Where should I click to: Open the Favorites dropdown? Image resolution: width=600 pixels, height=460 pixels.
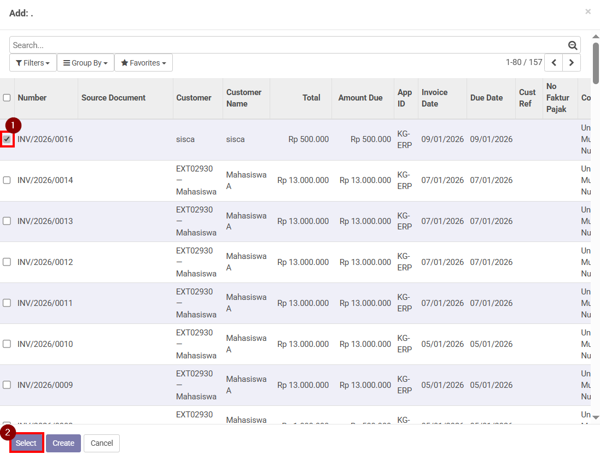tap(143, 63)
